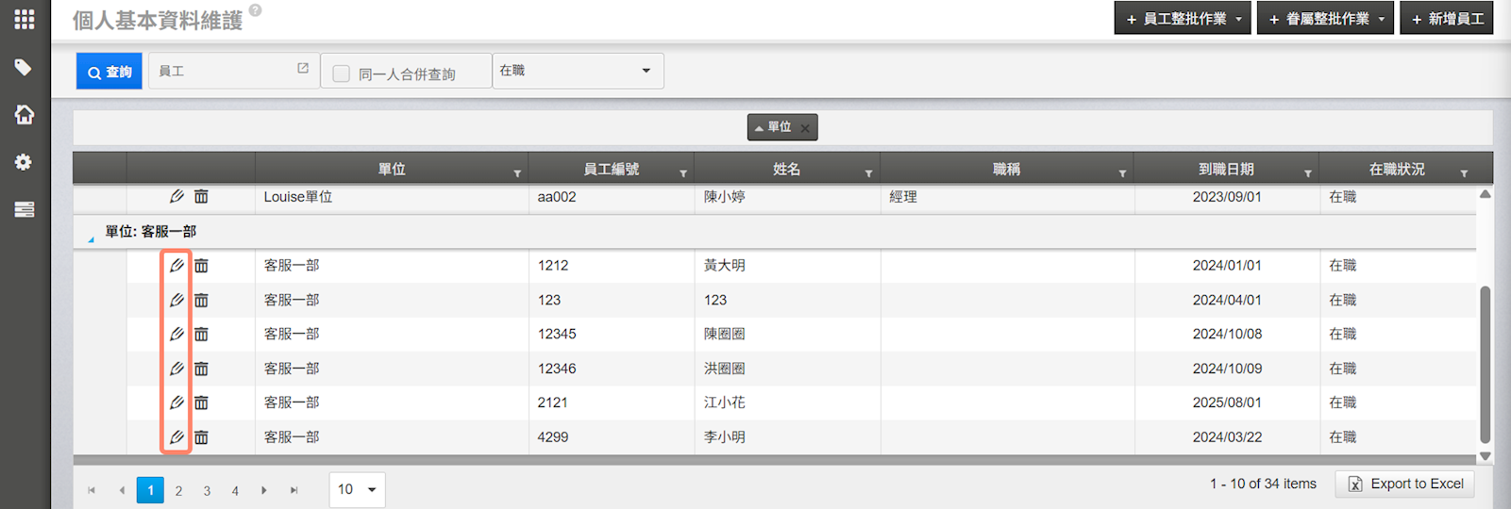This screenshot has height=509, width=1511.
Task: Click the 查詢 search button
Action: [109, 72]
